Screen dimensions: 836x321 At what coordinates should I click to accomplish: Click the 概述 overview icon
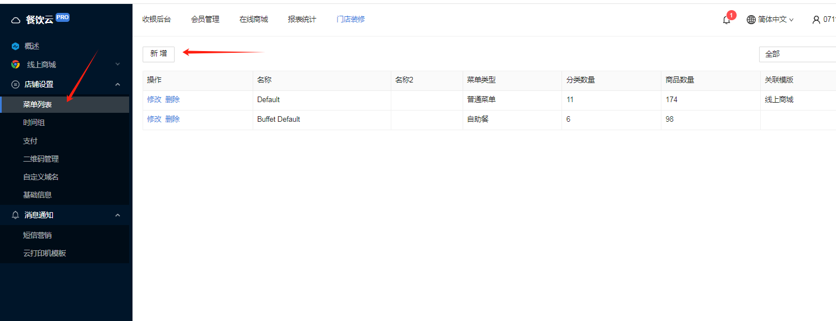(16, 46)
